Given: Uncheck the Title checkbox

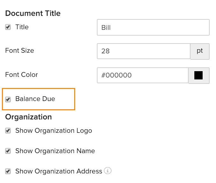Looking at the screenshot, I should click(x=8, y=27).
